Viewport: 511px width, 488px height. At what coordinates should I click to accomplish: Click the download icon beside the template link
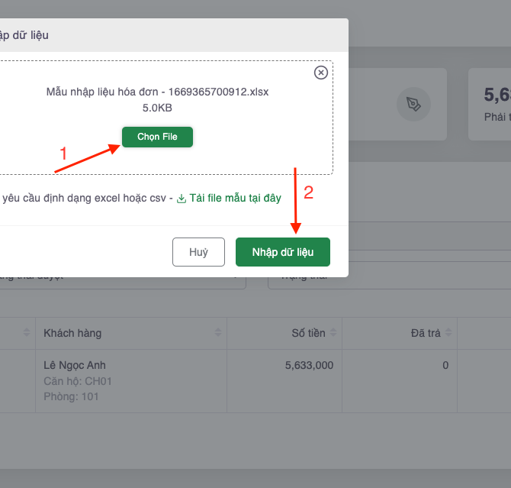182,199
